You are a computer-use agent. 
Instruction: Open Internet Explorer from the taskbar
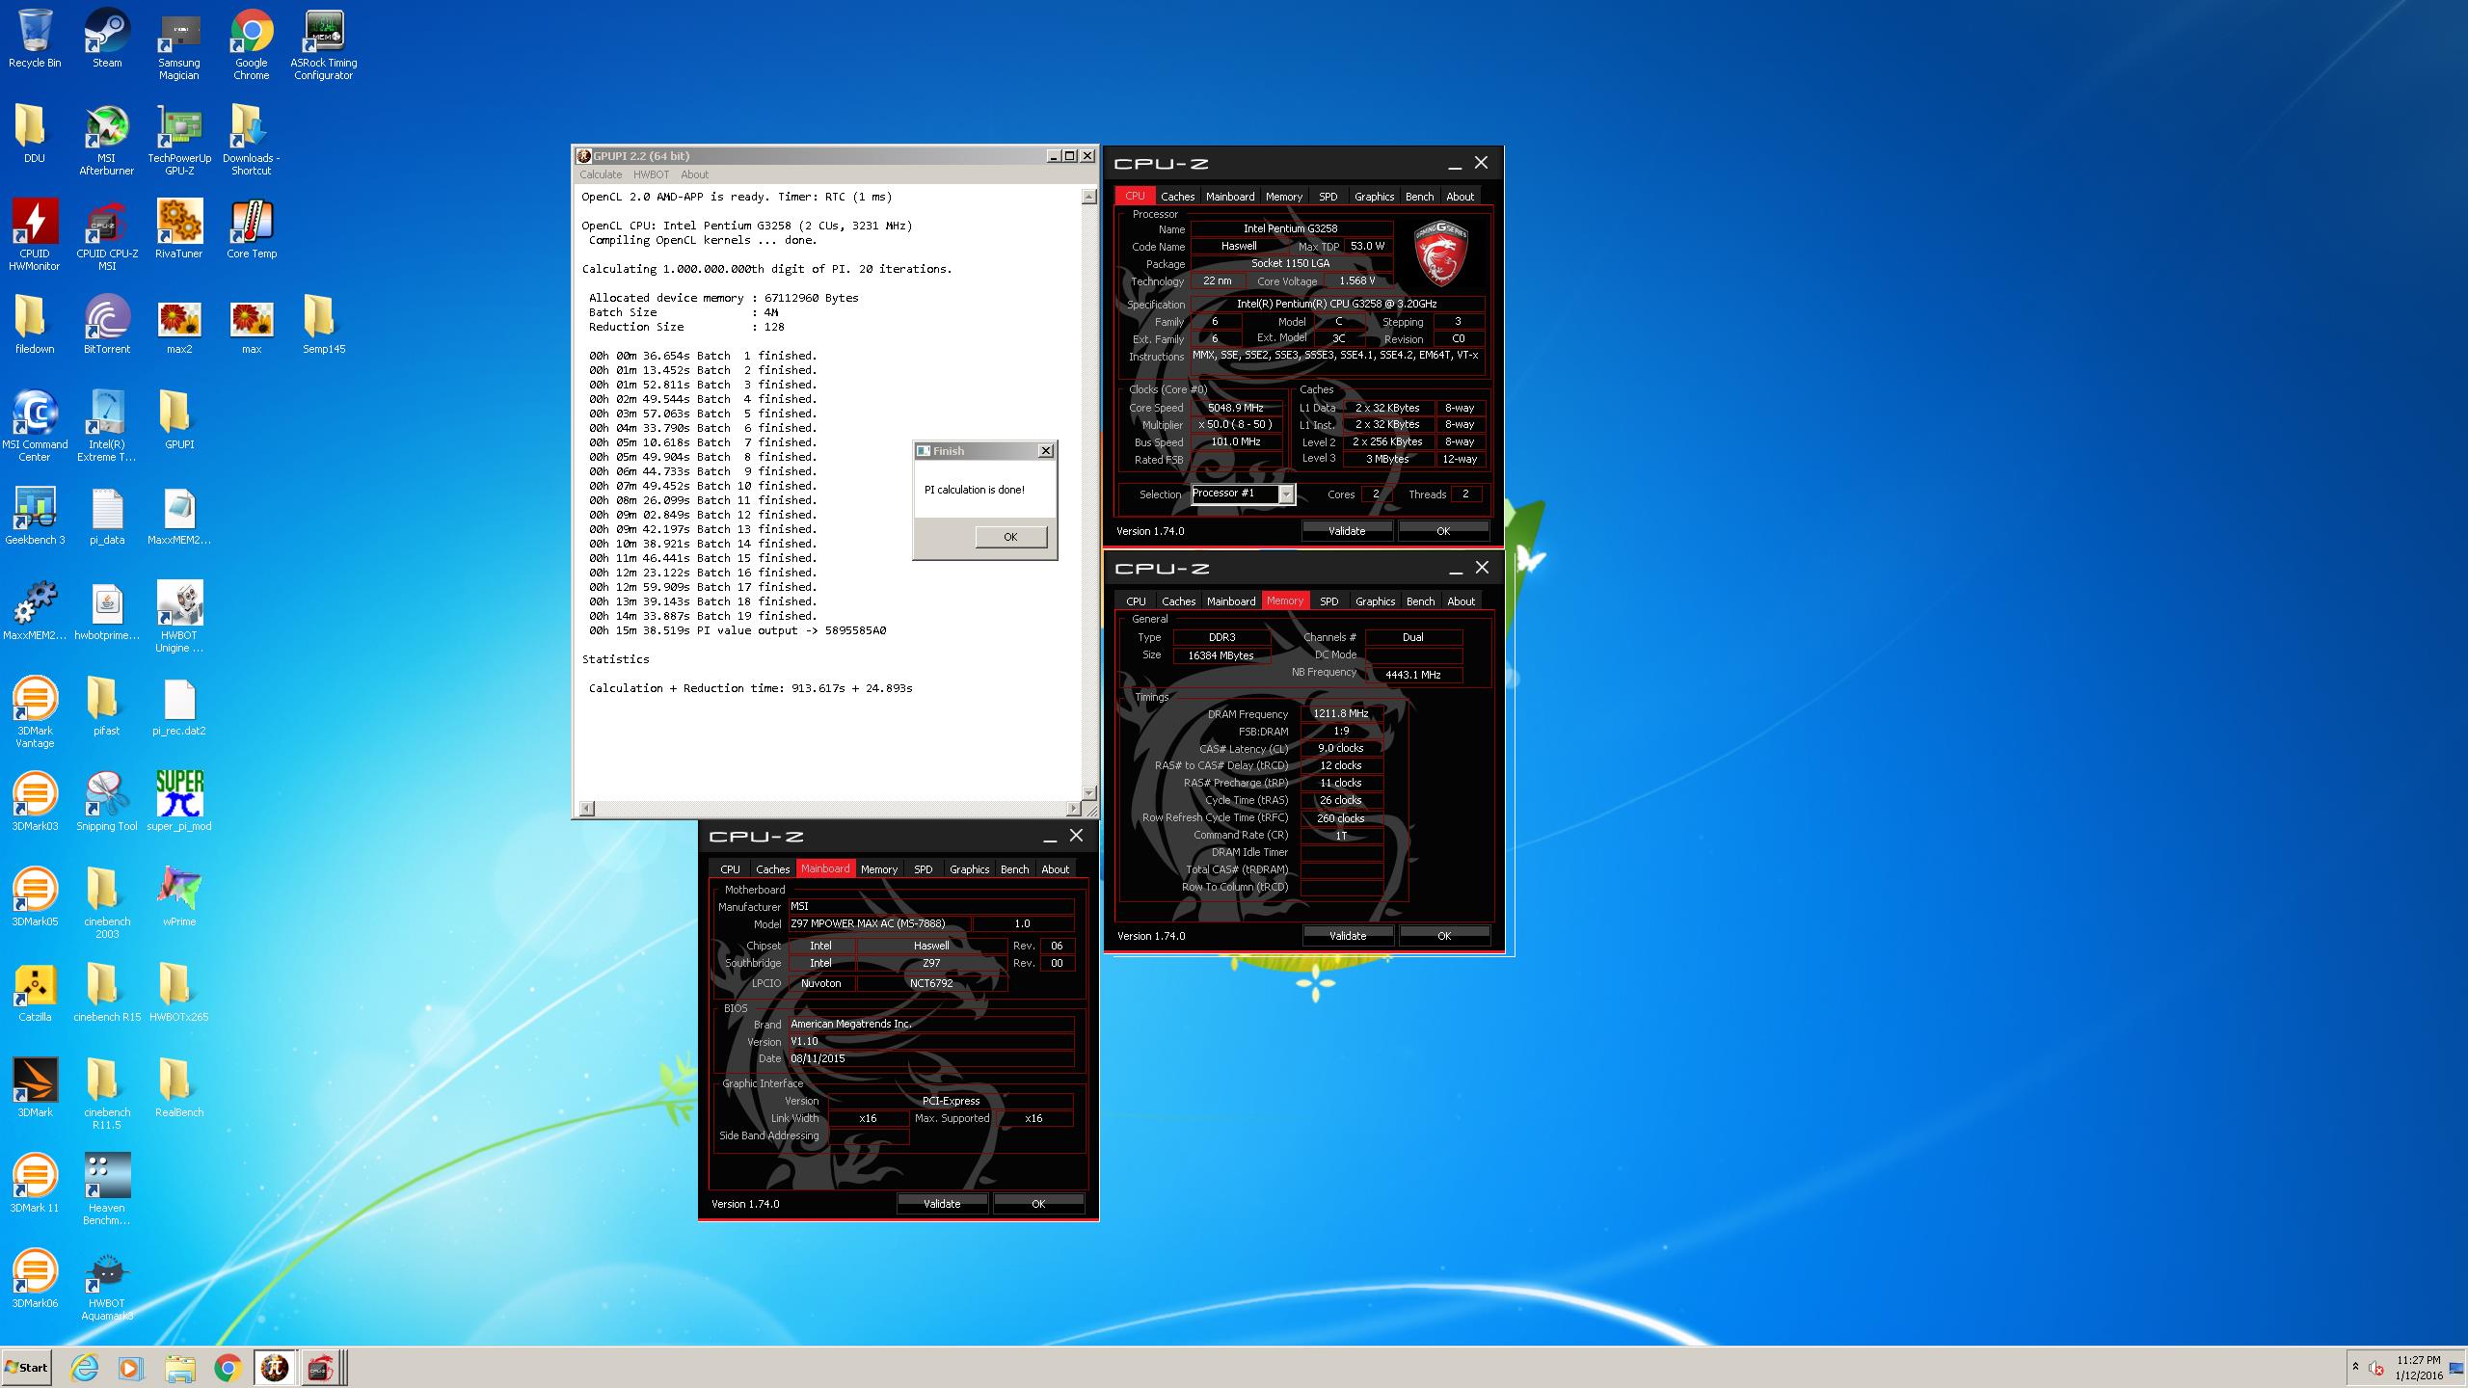[x=85, y=1368]
